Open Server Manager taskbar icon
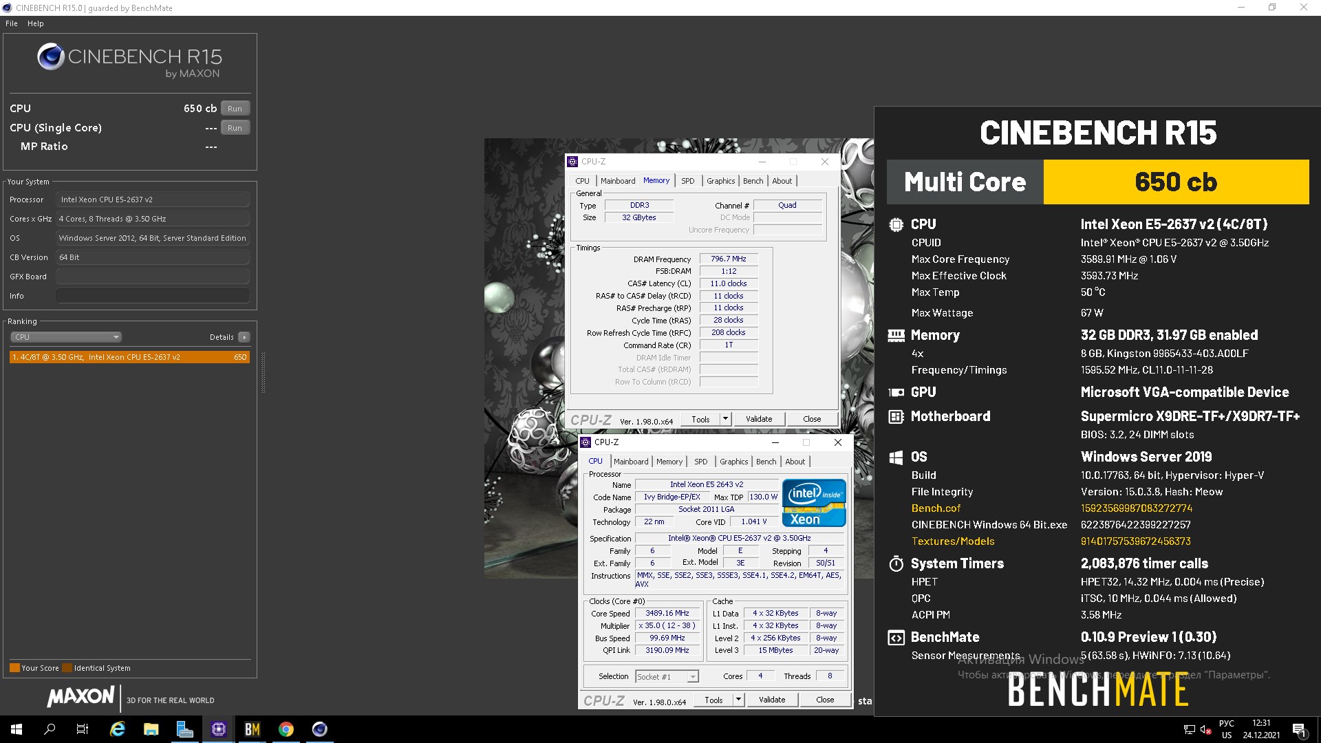 (185, 729)
